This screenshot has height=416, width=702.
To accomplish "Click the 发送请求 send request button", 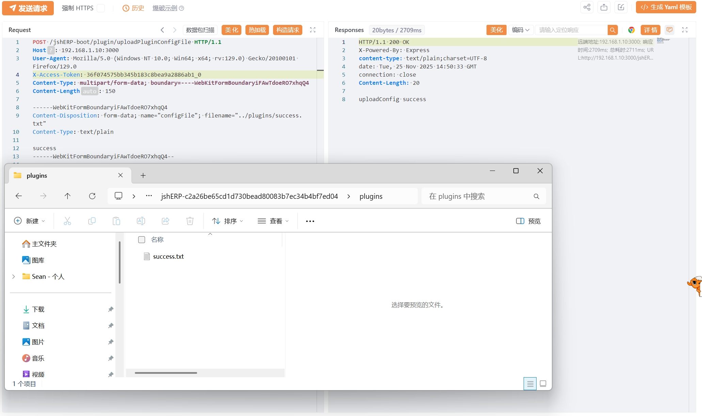I will 28,8.
